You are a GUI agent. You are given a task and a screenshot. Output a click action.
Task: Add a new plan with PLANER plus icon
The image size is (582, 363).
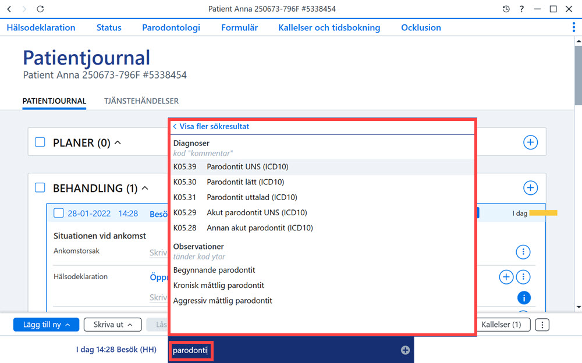[x=530, y=142]
